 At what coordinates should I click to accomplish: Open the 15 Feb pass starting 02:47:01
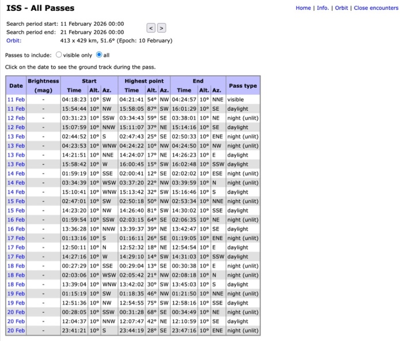pos(16,201)
